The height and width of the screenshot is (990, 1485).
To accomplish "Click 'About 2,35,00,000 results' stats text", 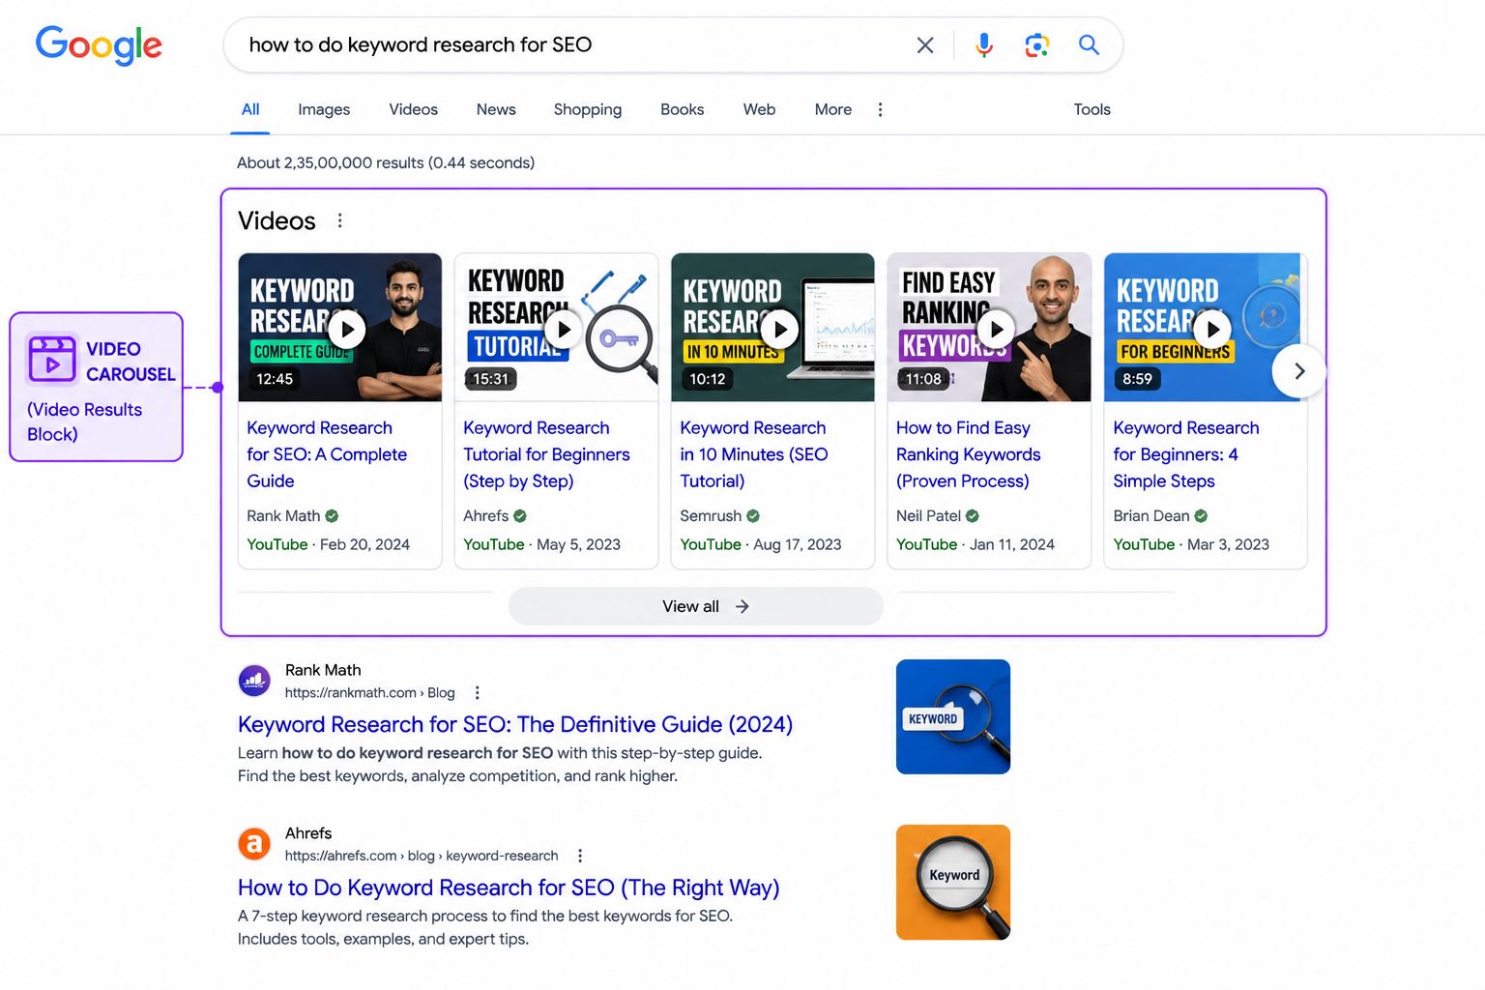I will pyautogui.click(x=386, y=162).
